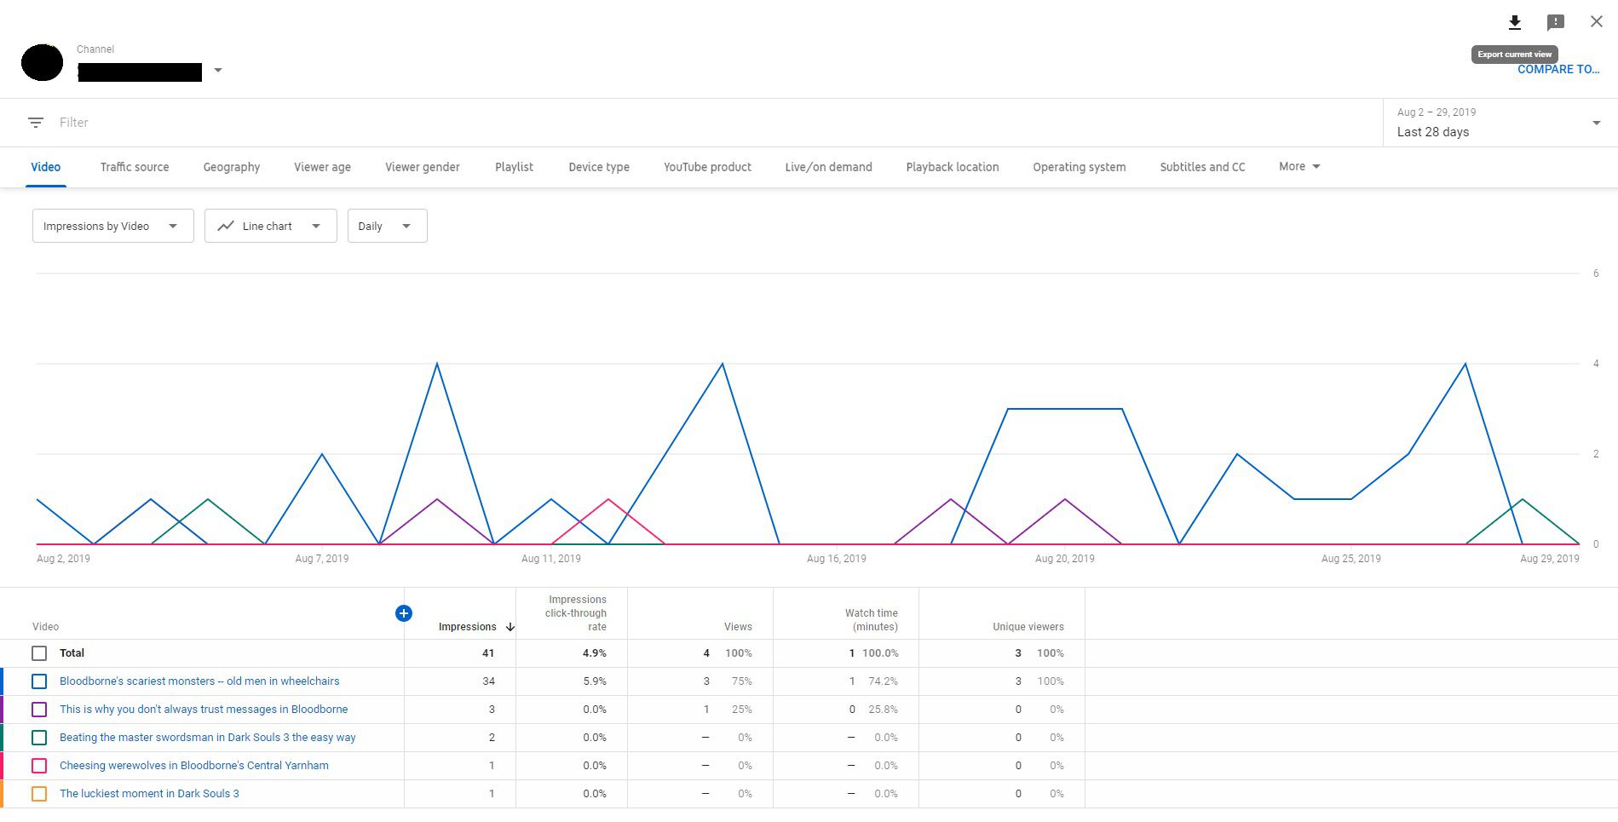Viewport: 1618px width, 822px height.
Task: Open the Line chart type dropdown
Action: click(271, 226)
